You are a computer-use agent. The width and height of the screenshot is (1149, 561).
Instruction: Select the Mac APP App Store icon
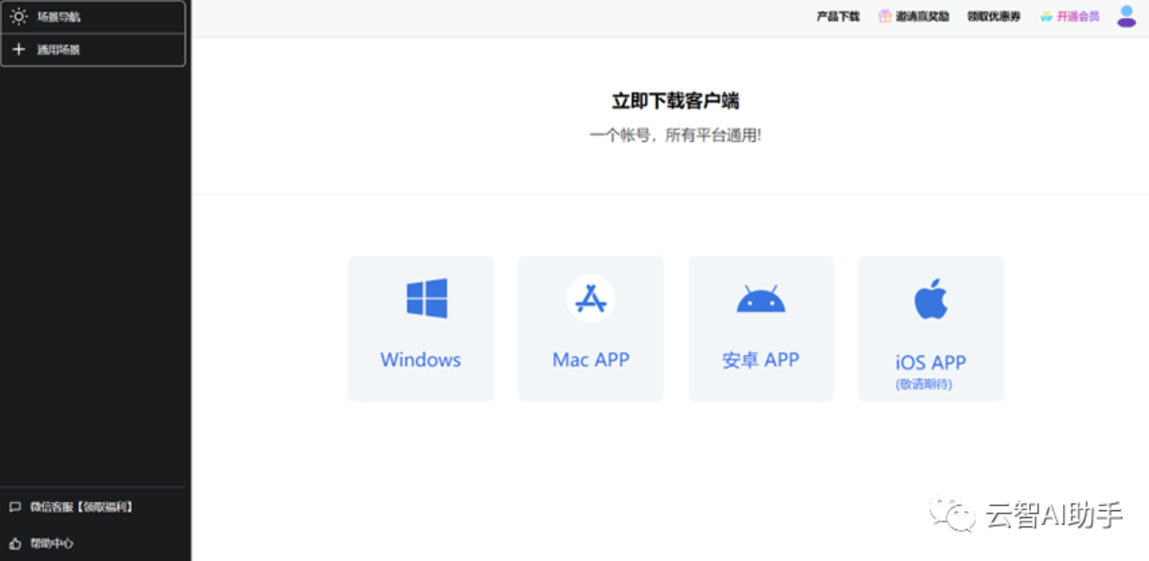point(591,299)
